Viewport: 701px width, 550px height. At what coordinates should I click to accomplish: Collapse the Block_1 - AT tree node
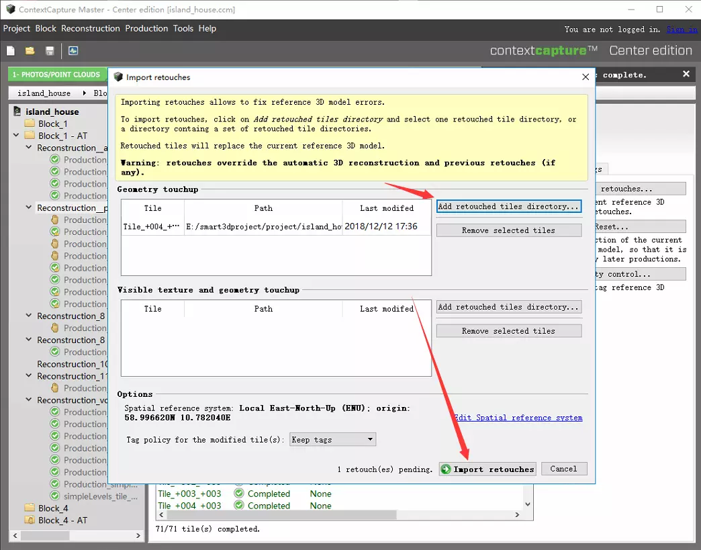16,135
